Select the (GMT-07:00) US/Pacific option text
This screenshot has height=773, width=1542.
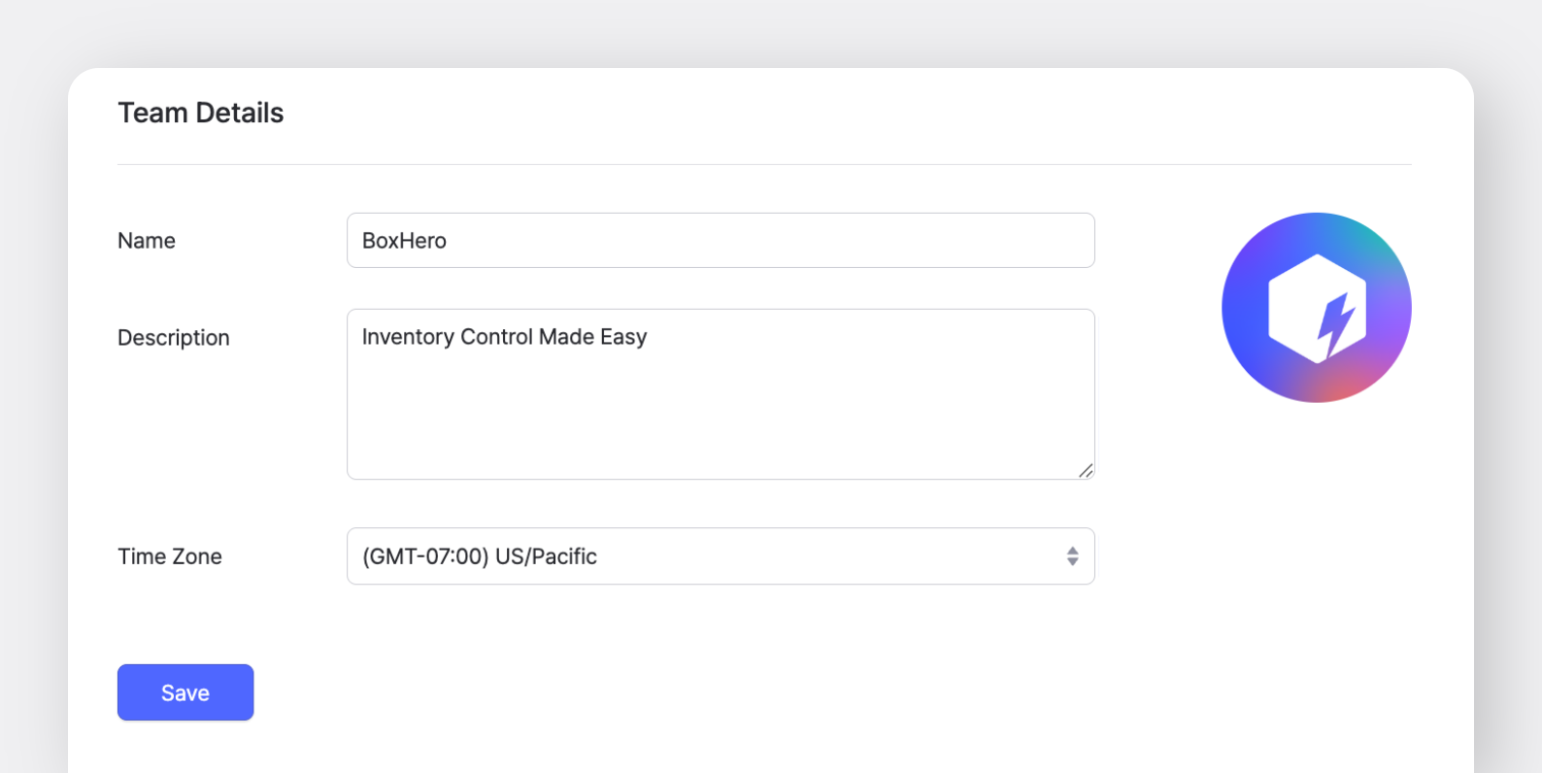[x=480, y=556]
